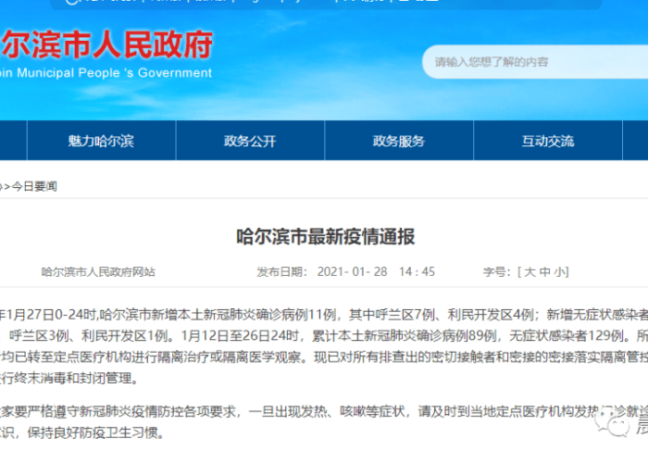
Task: Go to the 政务服务 navigation tab
Action: tap(398, 141)
